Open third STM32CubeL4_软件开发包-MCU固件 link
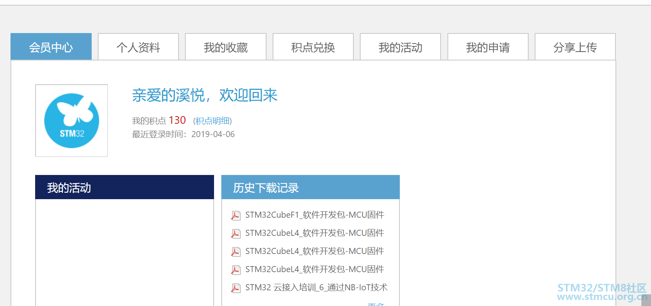 click(315, 269)
